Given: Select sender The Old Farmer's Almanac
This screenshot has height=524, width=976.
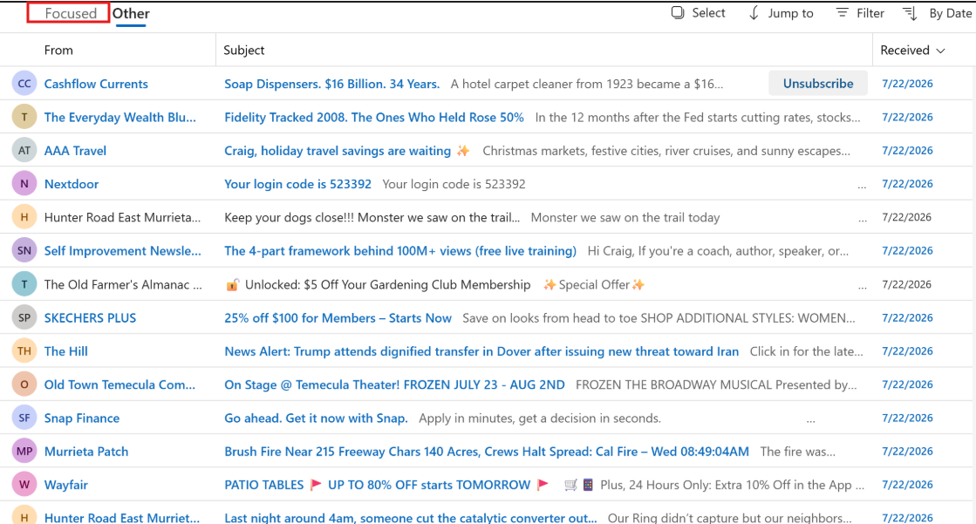Looking at the screenshot, I should pos(123,284).
